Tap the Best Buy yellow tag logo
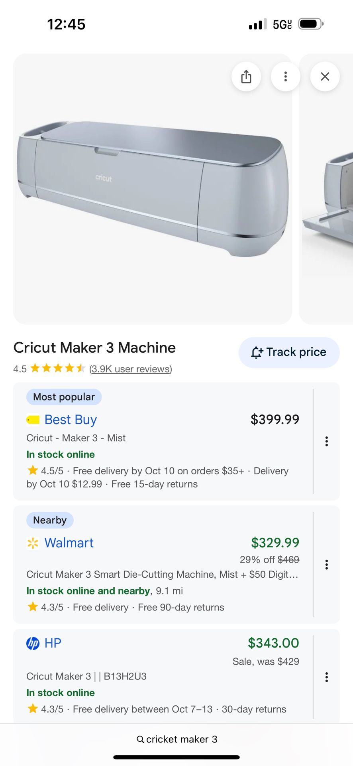The image size is (353, 766). pyautogui.click(x=33, y=420)
